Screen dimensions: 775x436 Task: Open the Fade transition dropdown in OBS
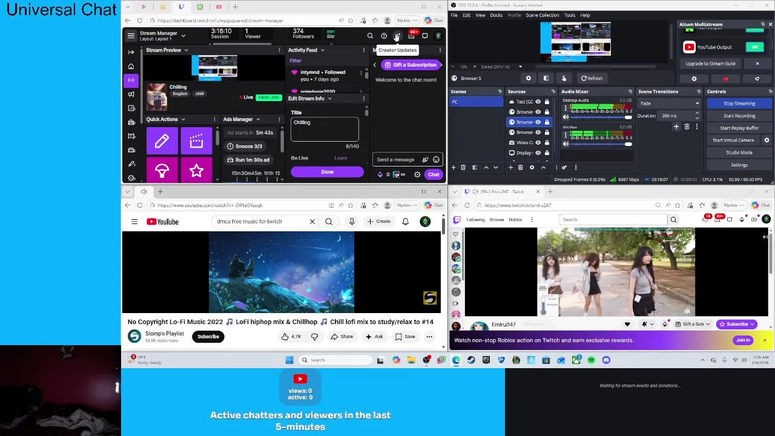[670, 104]
